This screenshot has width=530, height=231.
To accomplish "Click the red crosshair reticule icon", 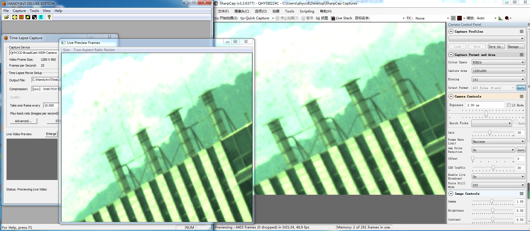I will [460, 18].
